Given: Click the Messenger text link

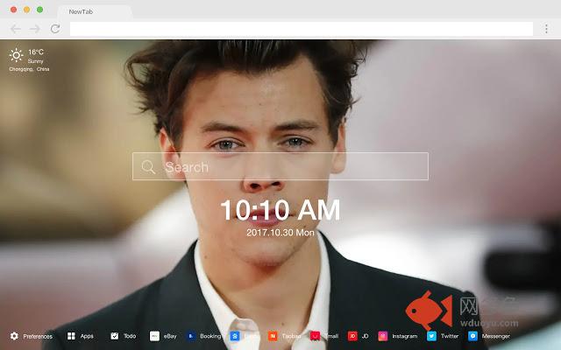Looking at the screenshot, I should (496, 336).
